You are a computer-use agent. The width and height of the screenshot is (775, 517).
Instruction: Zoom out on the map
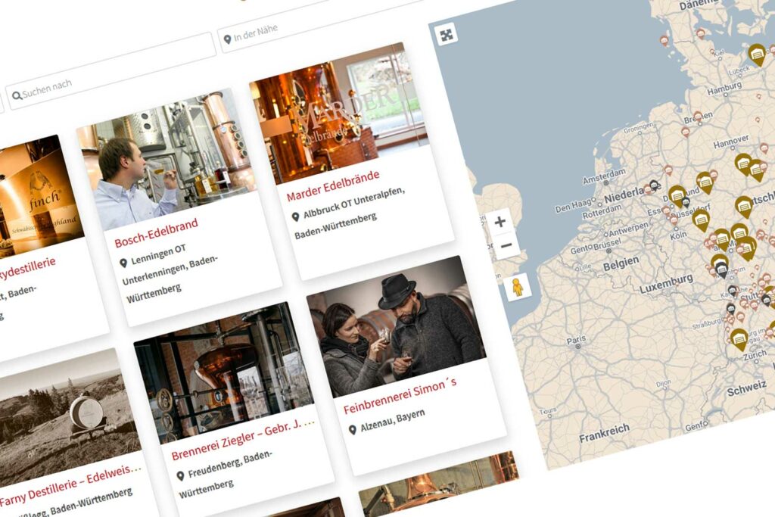[506, 246]
